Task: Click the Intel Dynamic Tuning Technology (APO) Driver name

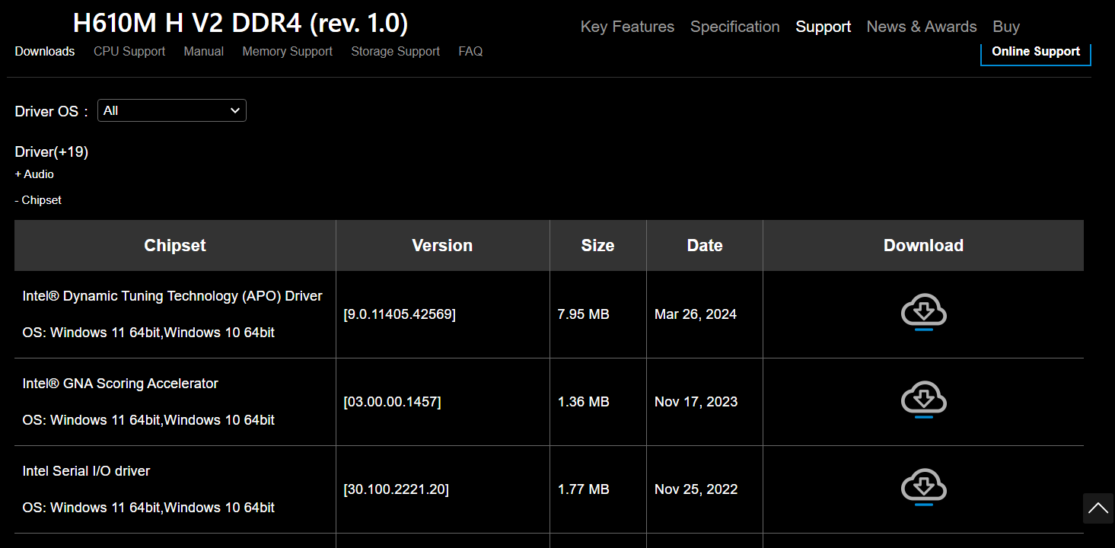Action: [173, 296]
